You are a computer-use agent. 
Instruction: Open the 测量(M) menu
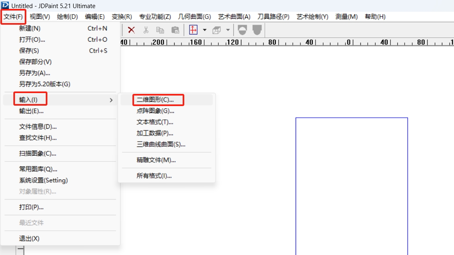(x=346, y=17)
